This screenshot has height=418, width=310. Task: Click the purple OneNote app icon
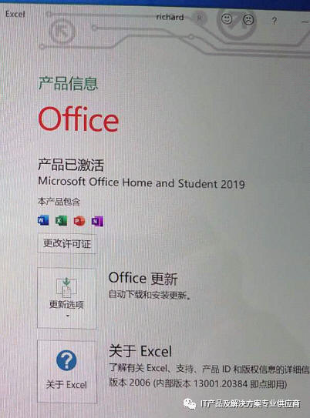[x=97, y=221]
